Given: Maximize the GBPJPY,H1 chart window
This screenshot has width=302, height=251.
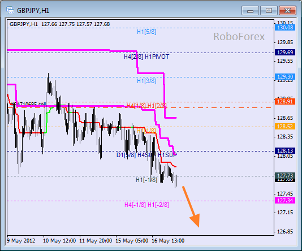Looking at the screenshot, I should 269,11.
